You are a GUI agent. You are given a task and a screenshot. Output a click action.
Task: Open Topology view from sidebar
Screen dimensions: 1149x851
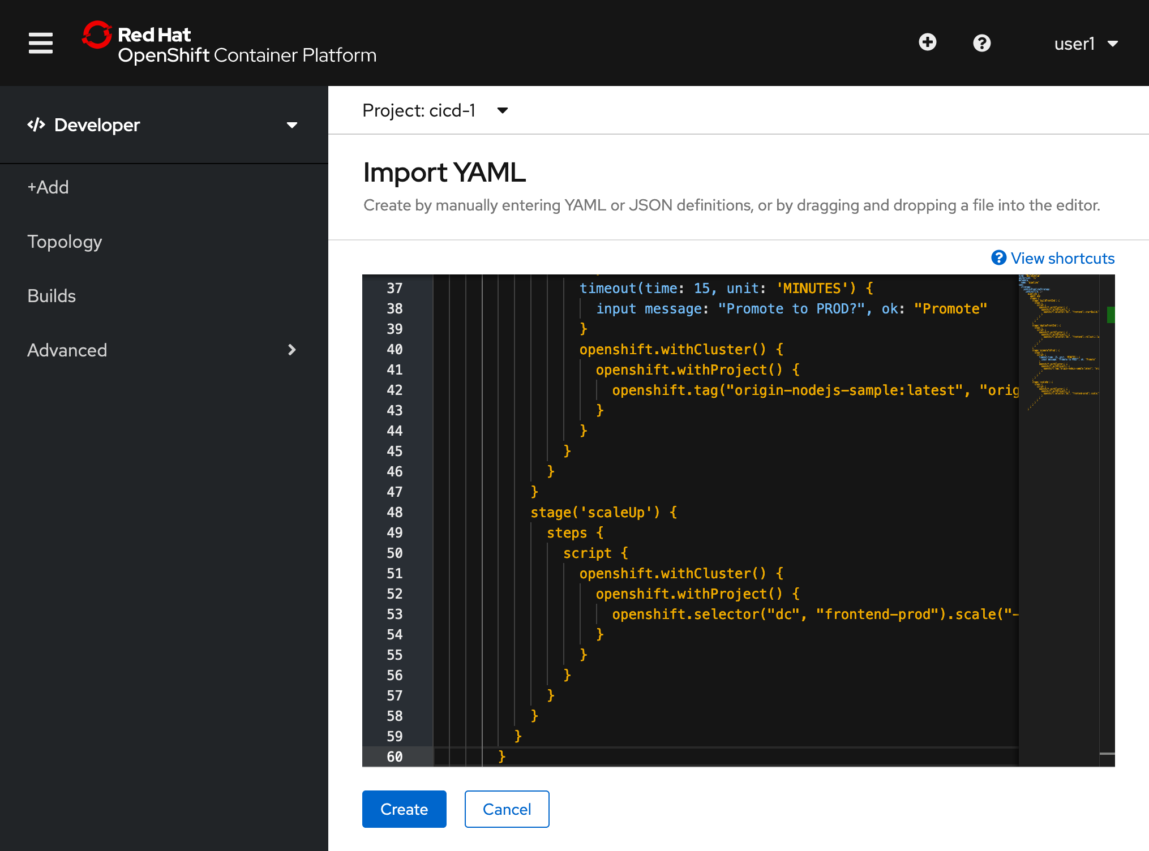pos(65,242)
